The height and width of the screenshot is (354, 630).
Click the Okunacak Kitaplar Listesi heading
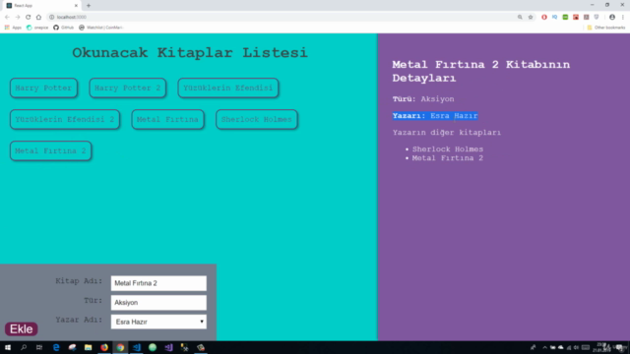(190, 52)
